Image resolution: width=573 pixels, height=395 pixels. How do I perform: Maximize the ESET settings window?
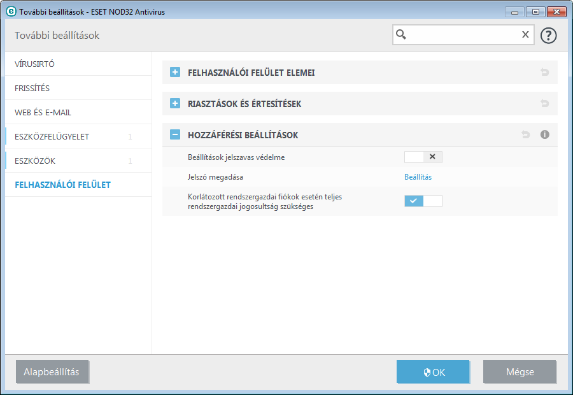click(x=535, y=12)
